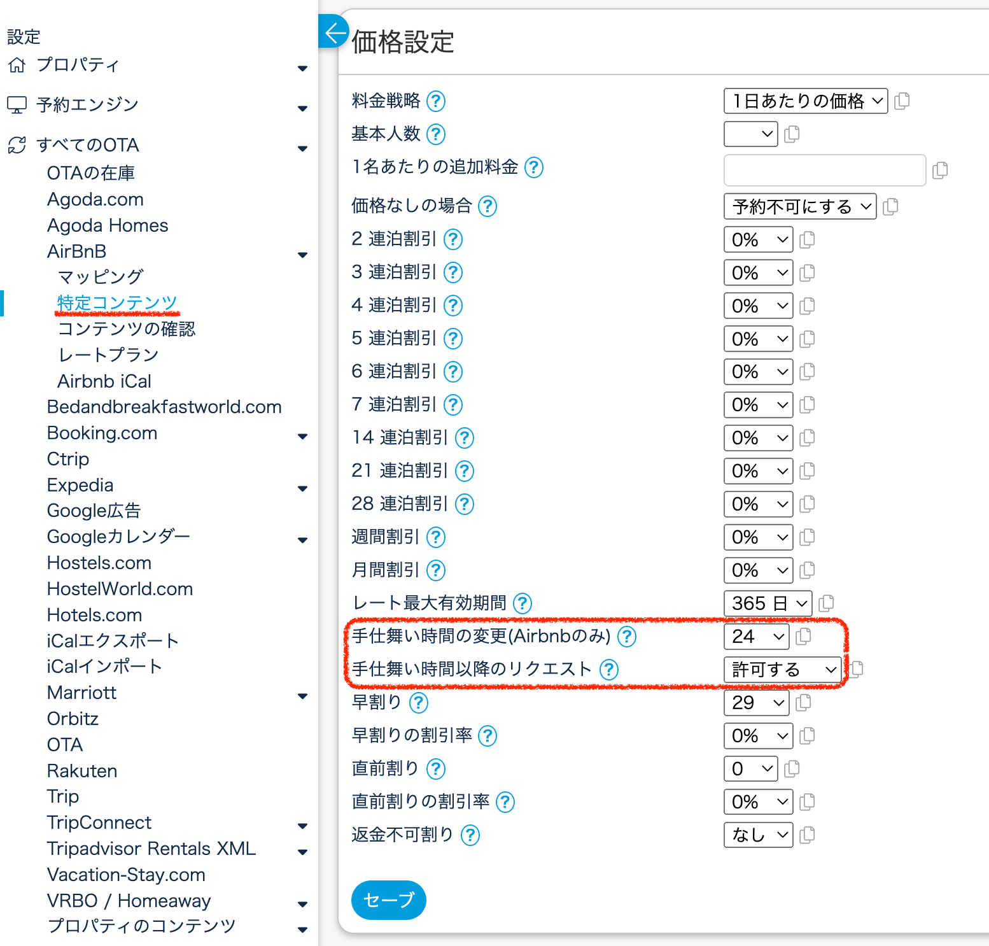The height and width of the screenshot is (946, 989).
Task: Click copy icon next to 価格なしの場合 dropdown
Action: (x=890, y=206)
